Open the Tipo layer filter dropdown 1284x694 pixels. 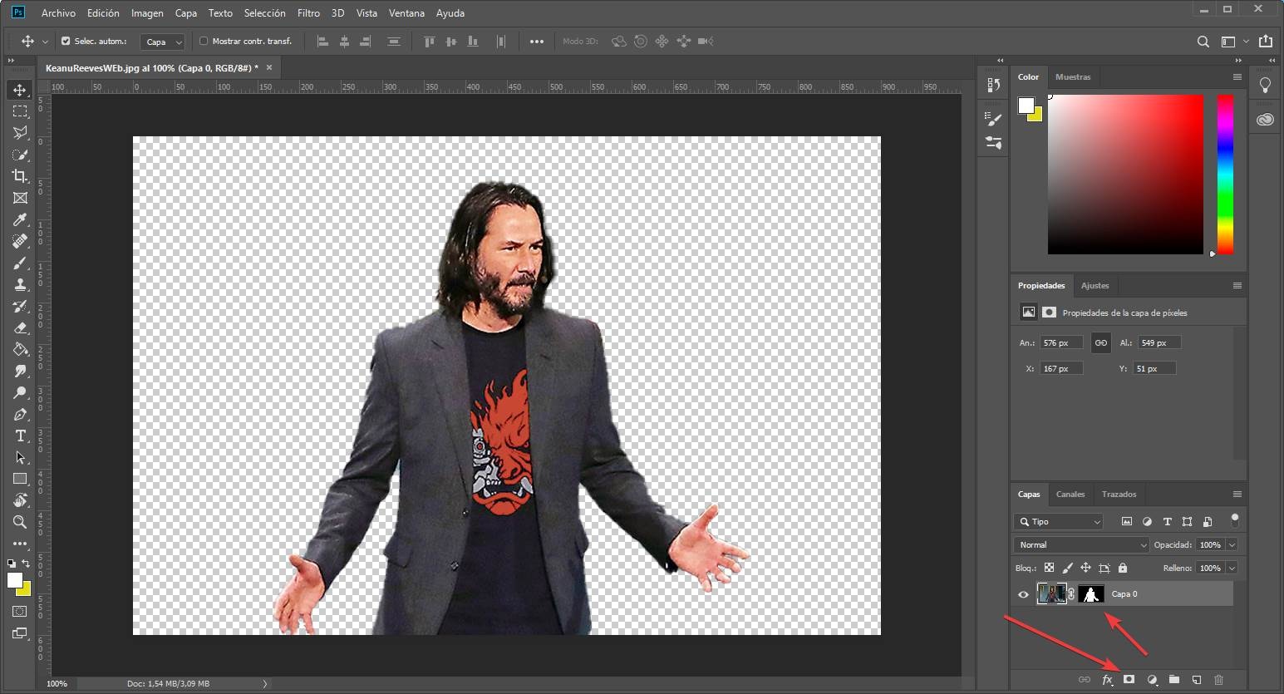click(1059, 522)
